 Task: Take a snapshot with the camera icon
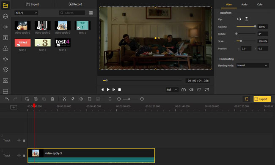pyautogui.click(x=184, y=89)
